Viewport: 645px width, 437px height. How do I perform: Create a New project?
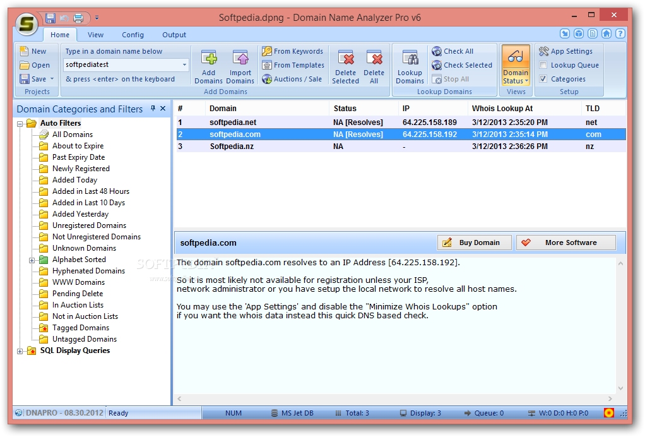33,51
